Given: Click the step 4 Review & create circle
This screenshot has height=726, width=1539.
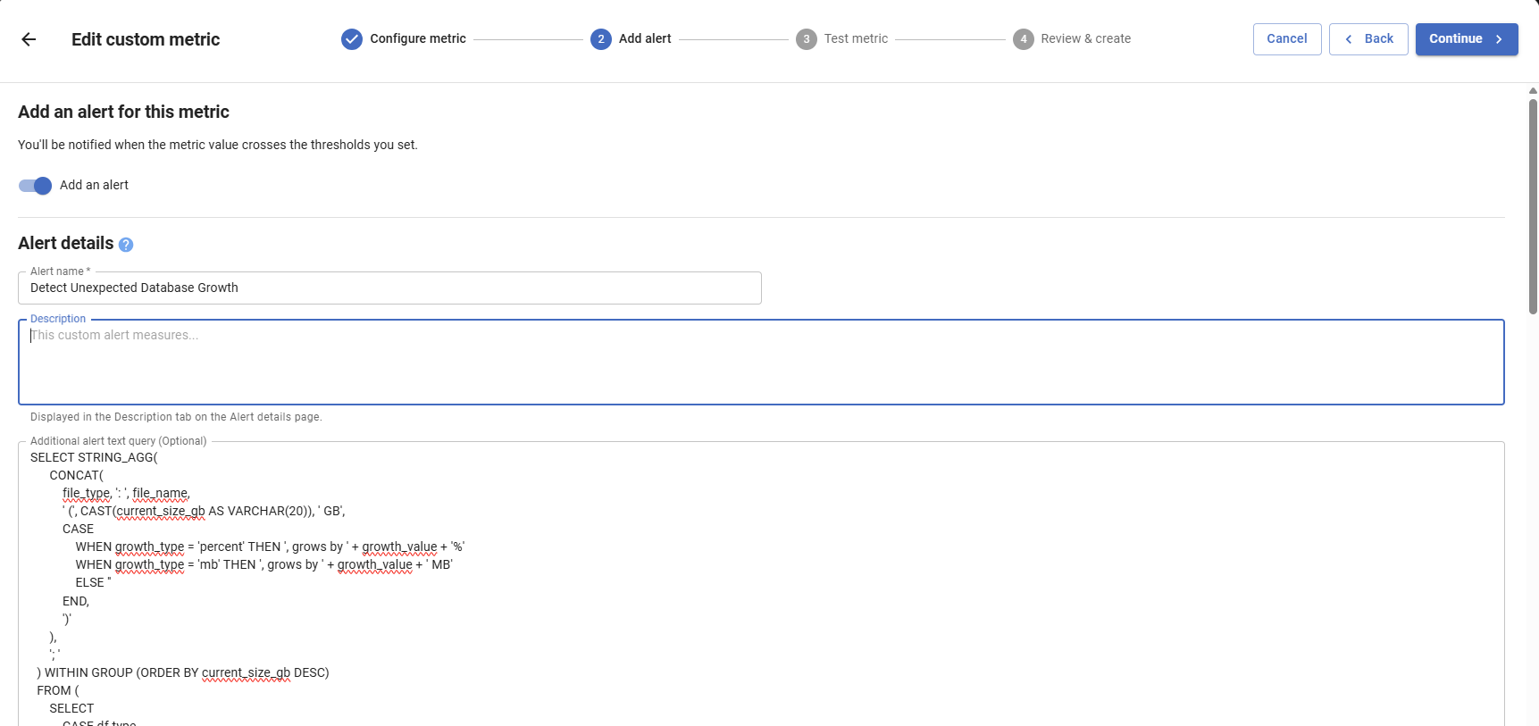Looking at the screenshot, I should tap(1022, 38).
